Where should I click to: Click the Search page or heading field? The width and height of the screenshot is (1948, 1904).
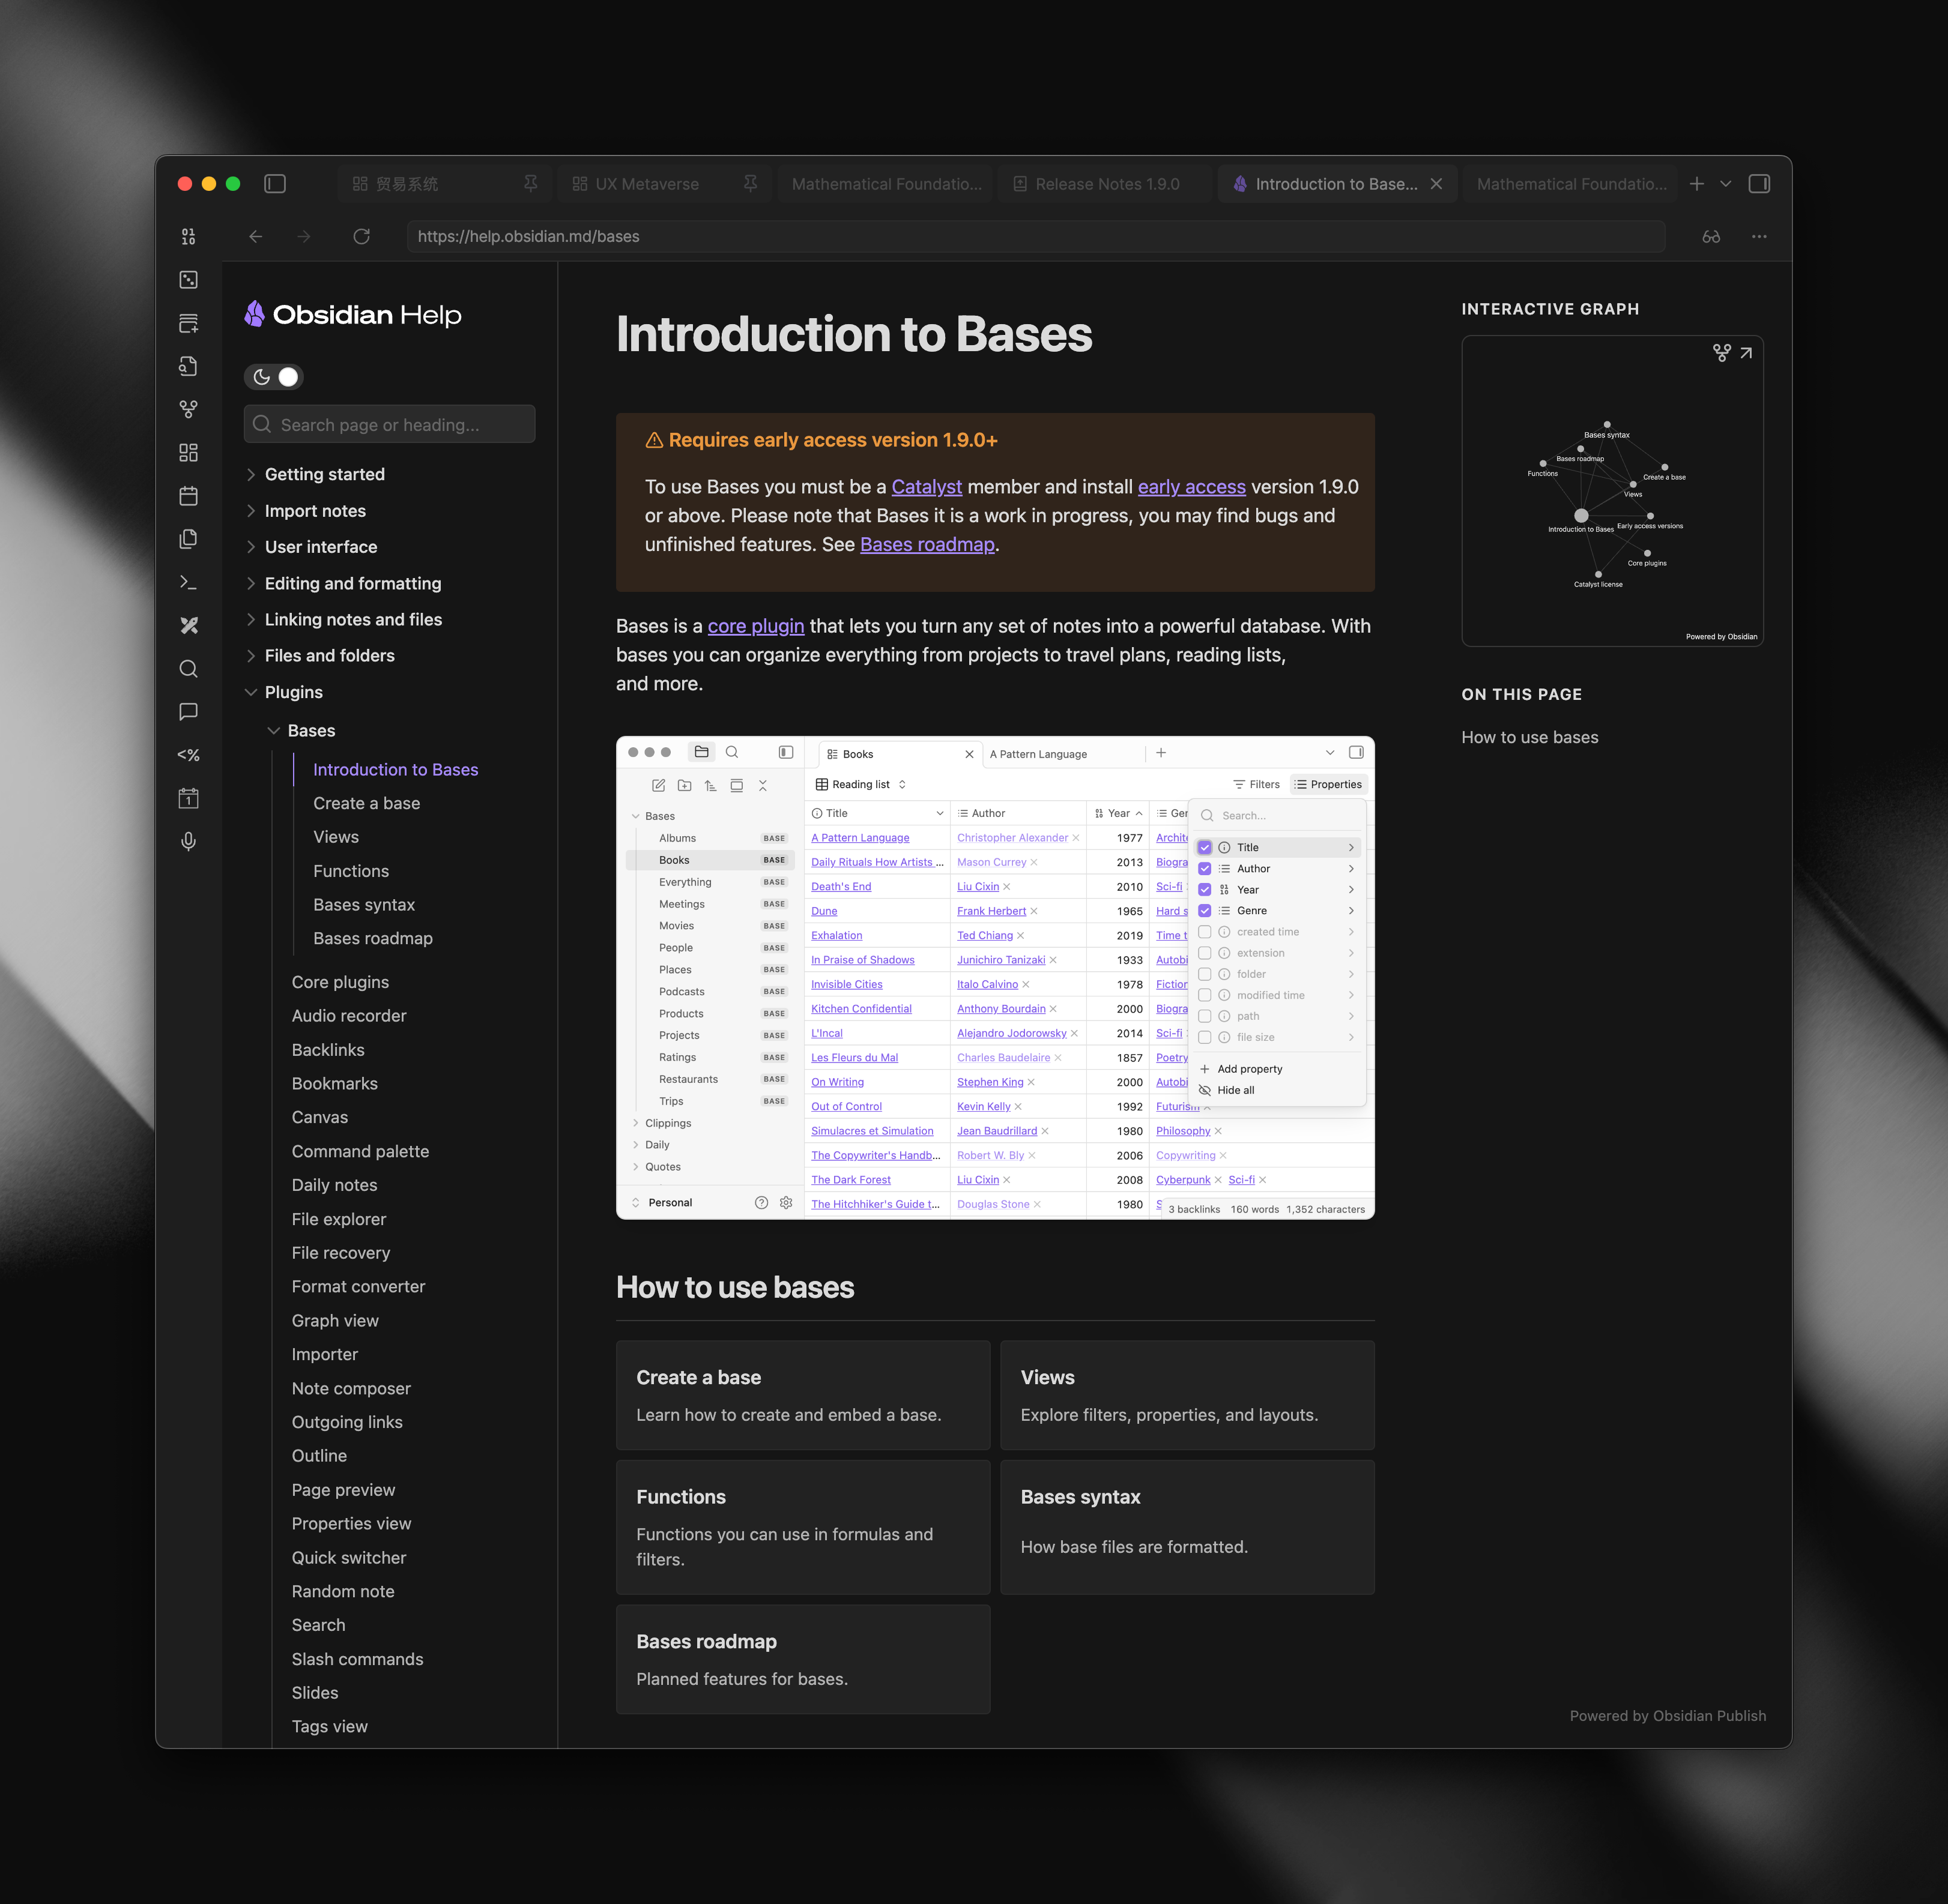[389, 424]
